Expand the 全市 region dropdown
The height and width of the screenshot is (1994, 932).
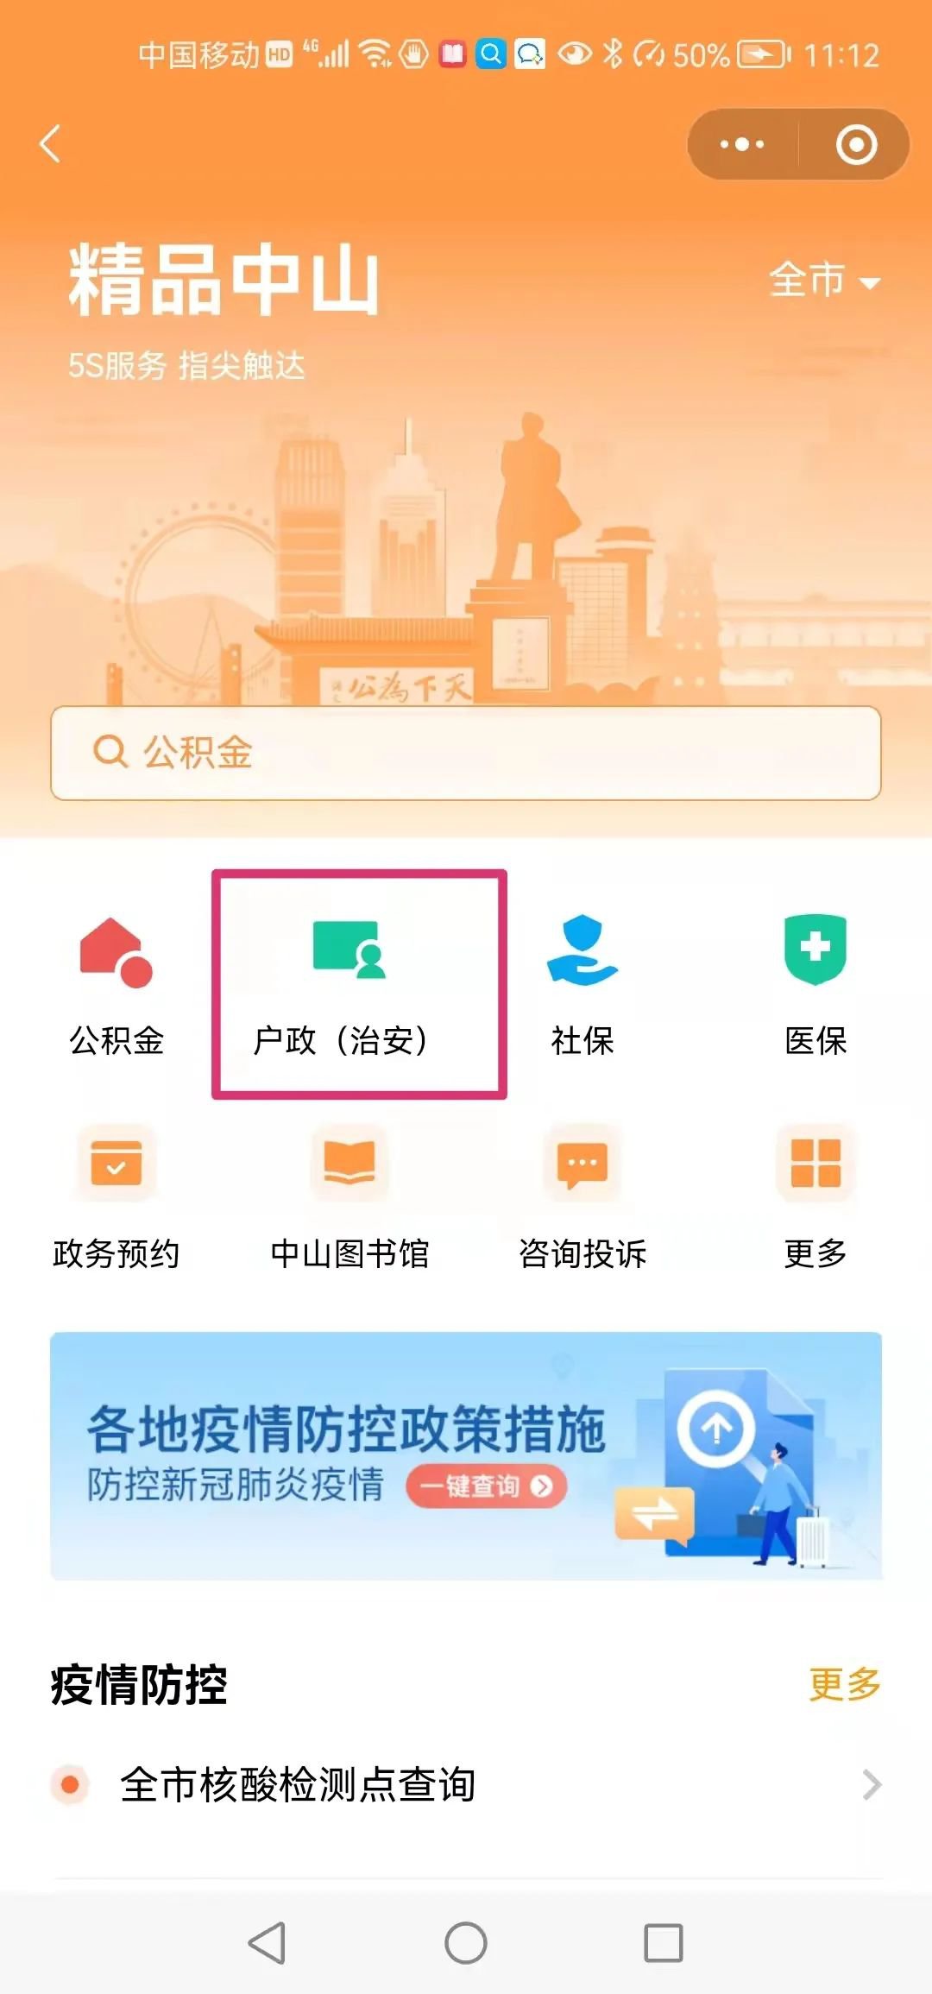(824, 281)
